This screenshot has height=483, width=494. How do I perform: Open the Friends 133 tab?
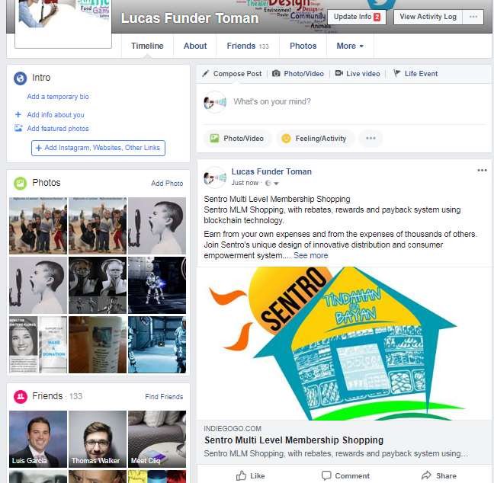(248, 46)
